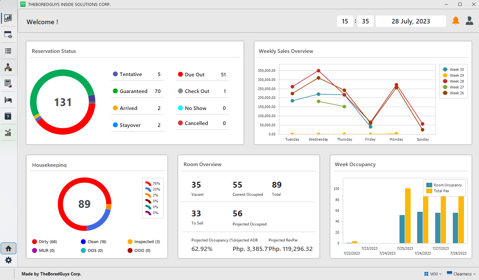Open the calculator billing sidebar icon
This screenshot has height=280, width=479.
click(8, 84)
